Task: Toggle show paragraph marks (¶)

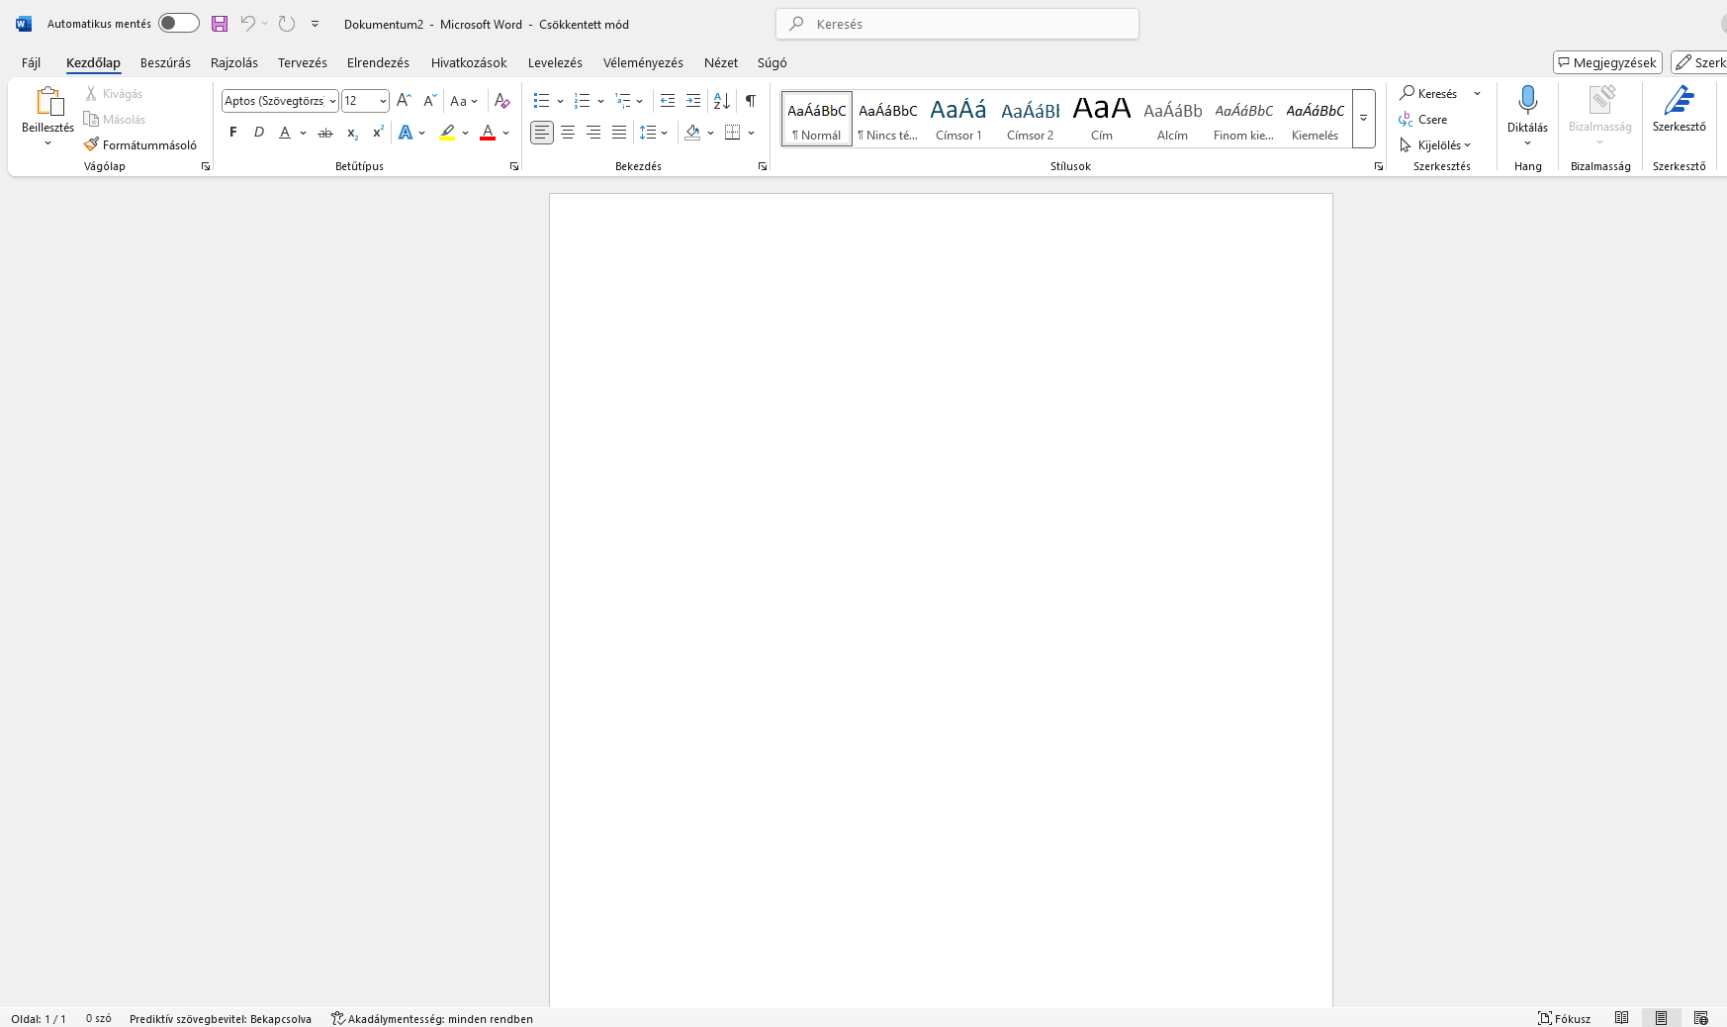Action: [751, 101]
